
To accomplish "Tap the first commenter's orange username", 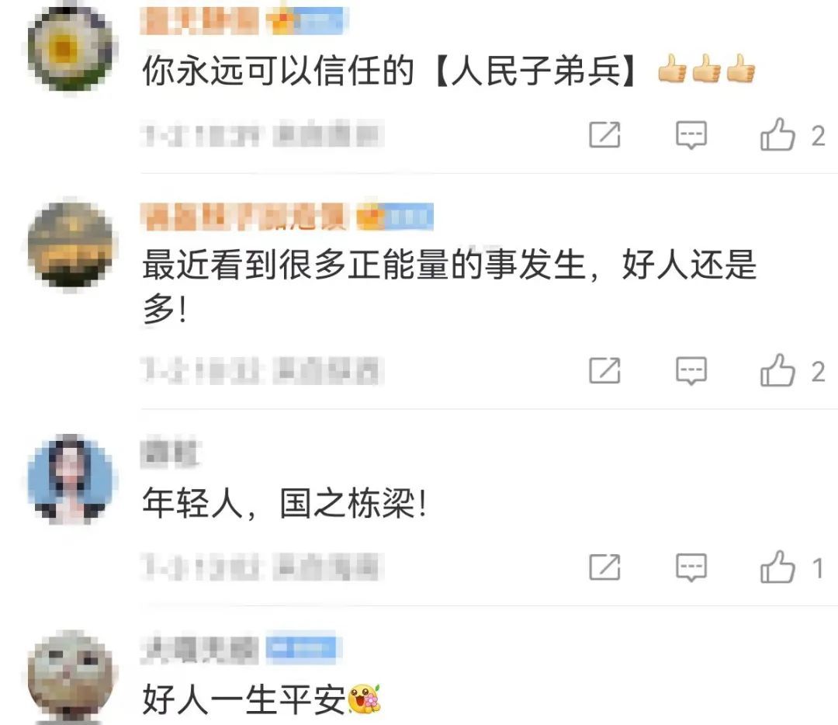I will pyautogui.click(x=199, y=22).
